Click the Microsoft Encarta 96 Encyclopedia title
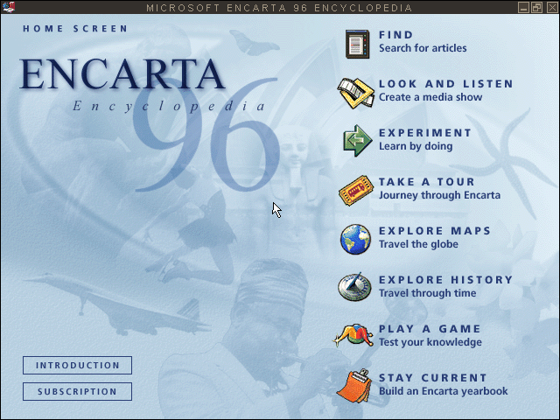 point(279,8)
